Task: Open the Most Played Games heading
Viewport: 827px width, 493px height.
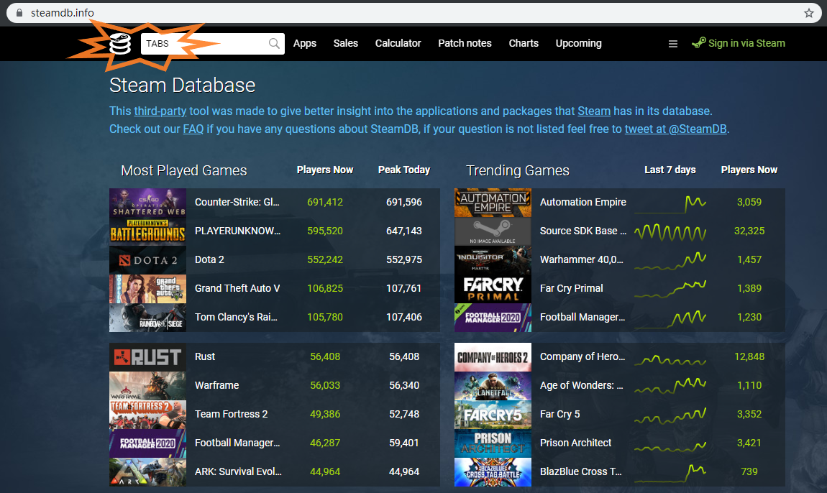Action: 183,170
